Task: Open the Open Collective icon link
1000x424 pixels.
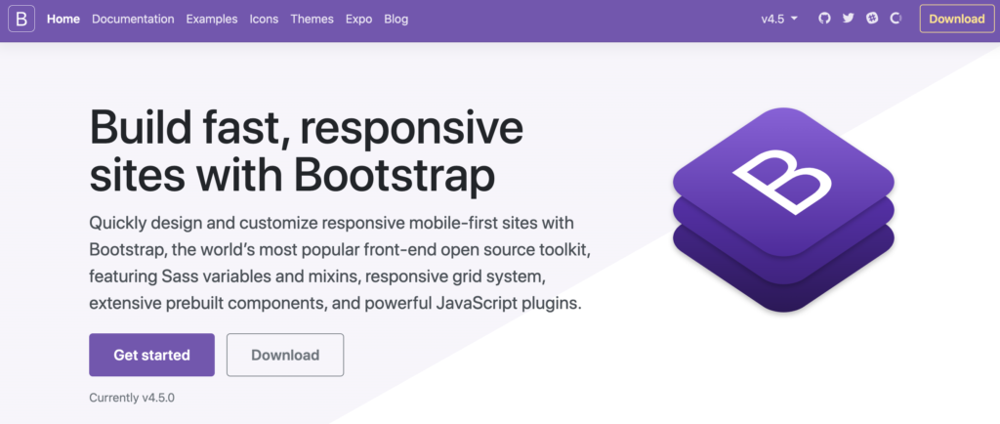Action: [x=896, y=19]
